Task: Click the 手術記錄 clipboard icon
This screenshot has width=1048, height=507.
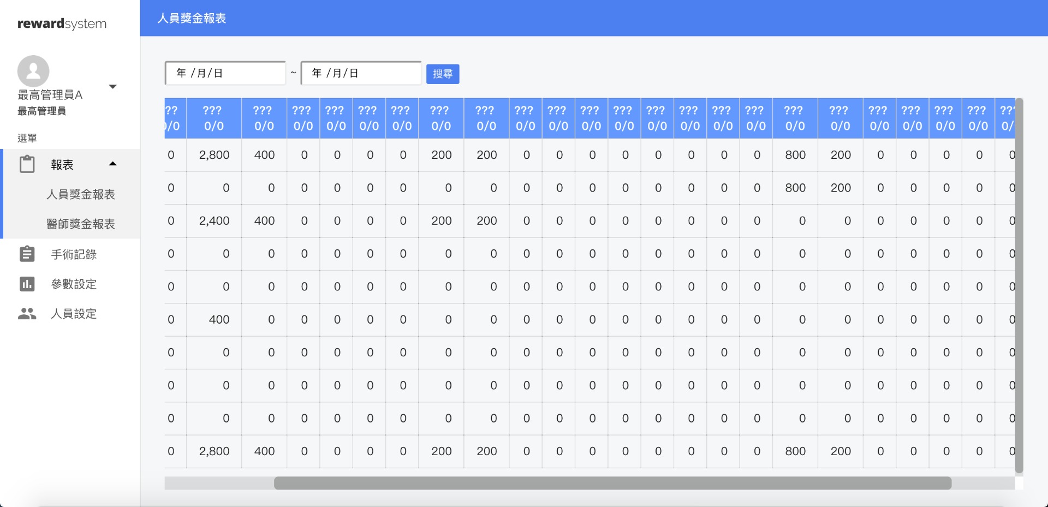Action: [27, 254]
